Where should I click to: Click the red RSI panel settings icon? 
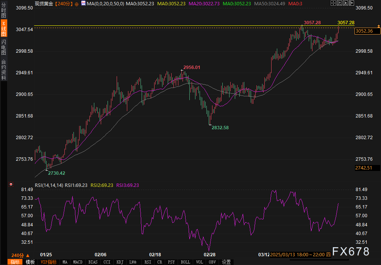pos(10,185)
